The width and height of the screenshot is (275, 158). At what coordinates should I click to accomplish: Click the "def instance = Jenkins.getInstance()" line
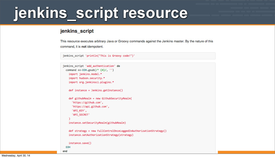tap(96, 90)
